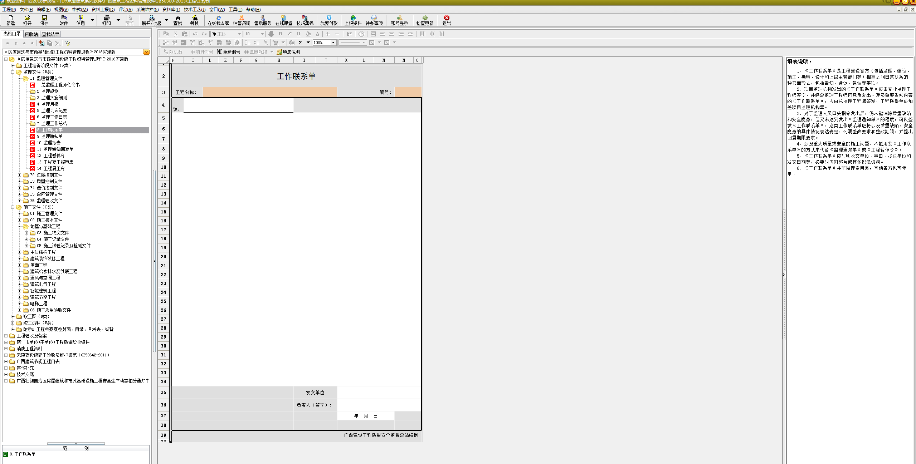Expand the 工程准备阶段文件（A类）node
Viewport: 916px width, 464px height.
(x=13, y=65)
